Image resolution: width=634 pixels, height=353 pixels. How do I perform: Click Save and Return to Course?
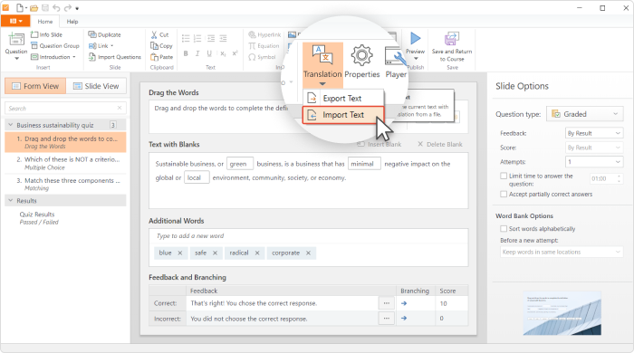(452, 46)
